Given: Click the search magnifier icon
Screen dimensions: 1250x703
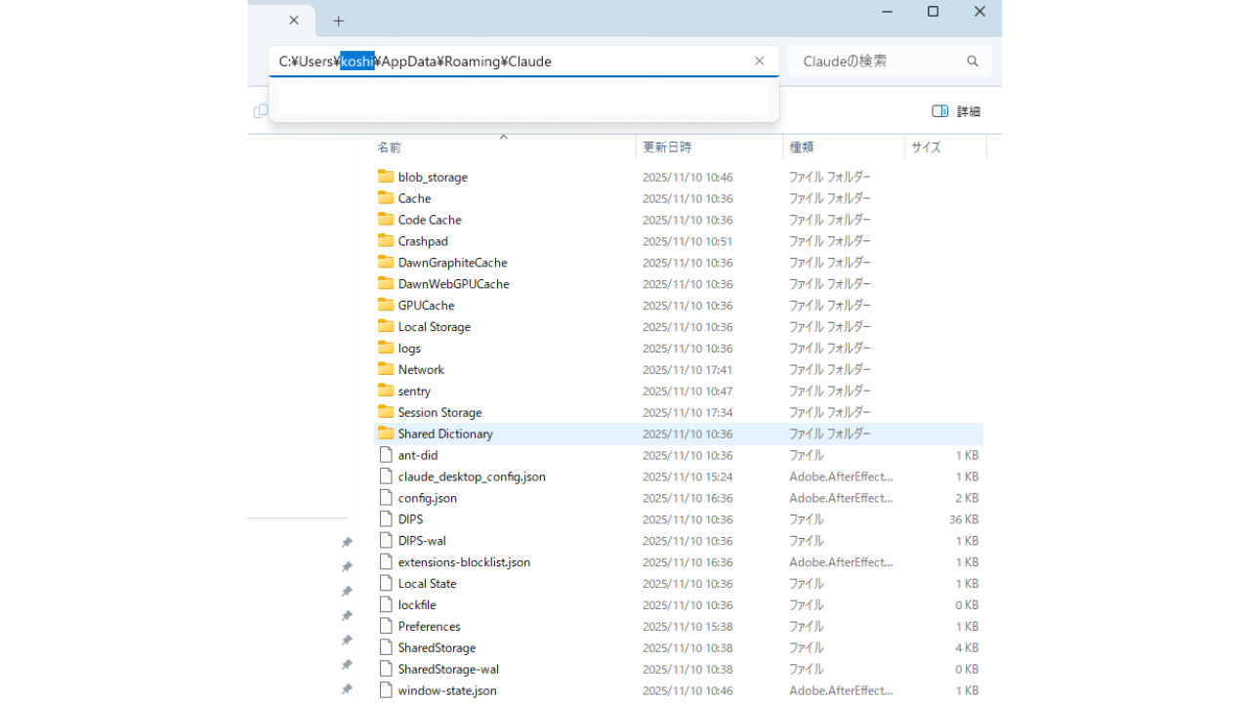Looking at the screenshot, I should coord(972,62).
